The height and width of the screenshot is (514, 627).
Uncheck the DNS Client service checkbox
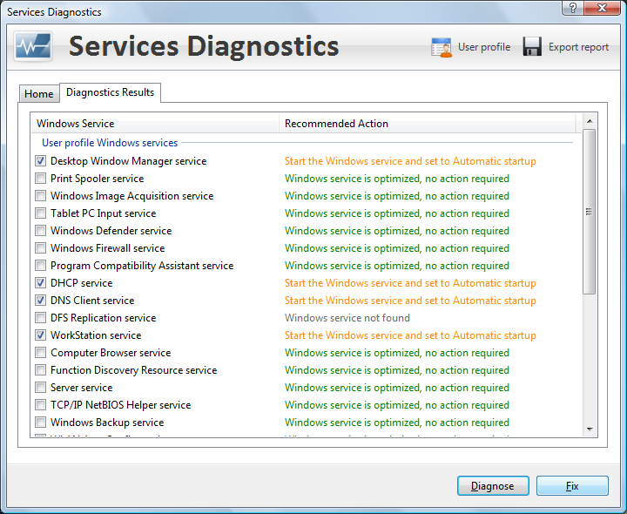click(40, 301)
